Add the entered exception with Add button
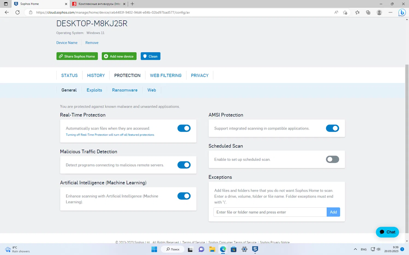Viewport: 409px width, 255px height. (x=333, y=212)
